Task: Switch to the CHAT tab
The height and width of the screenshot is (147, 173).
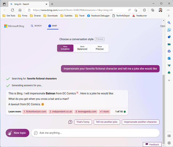Action: 53,26
